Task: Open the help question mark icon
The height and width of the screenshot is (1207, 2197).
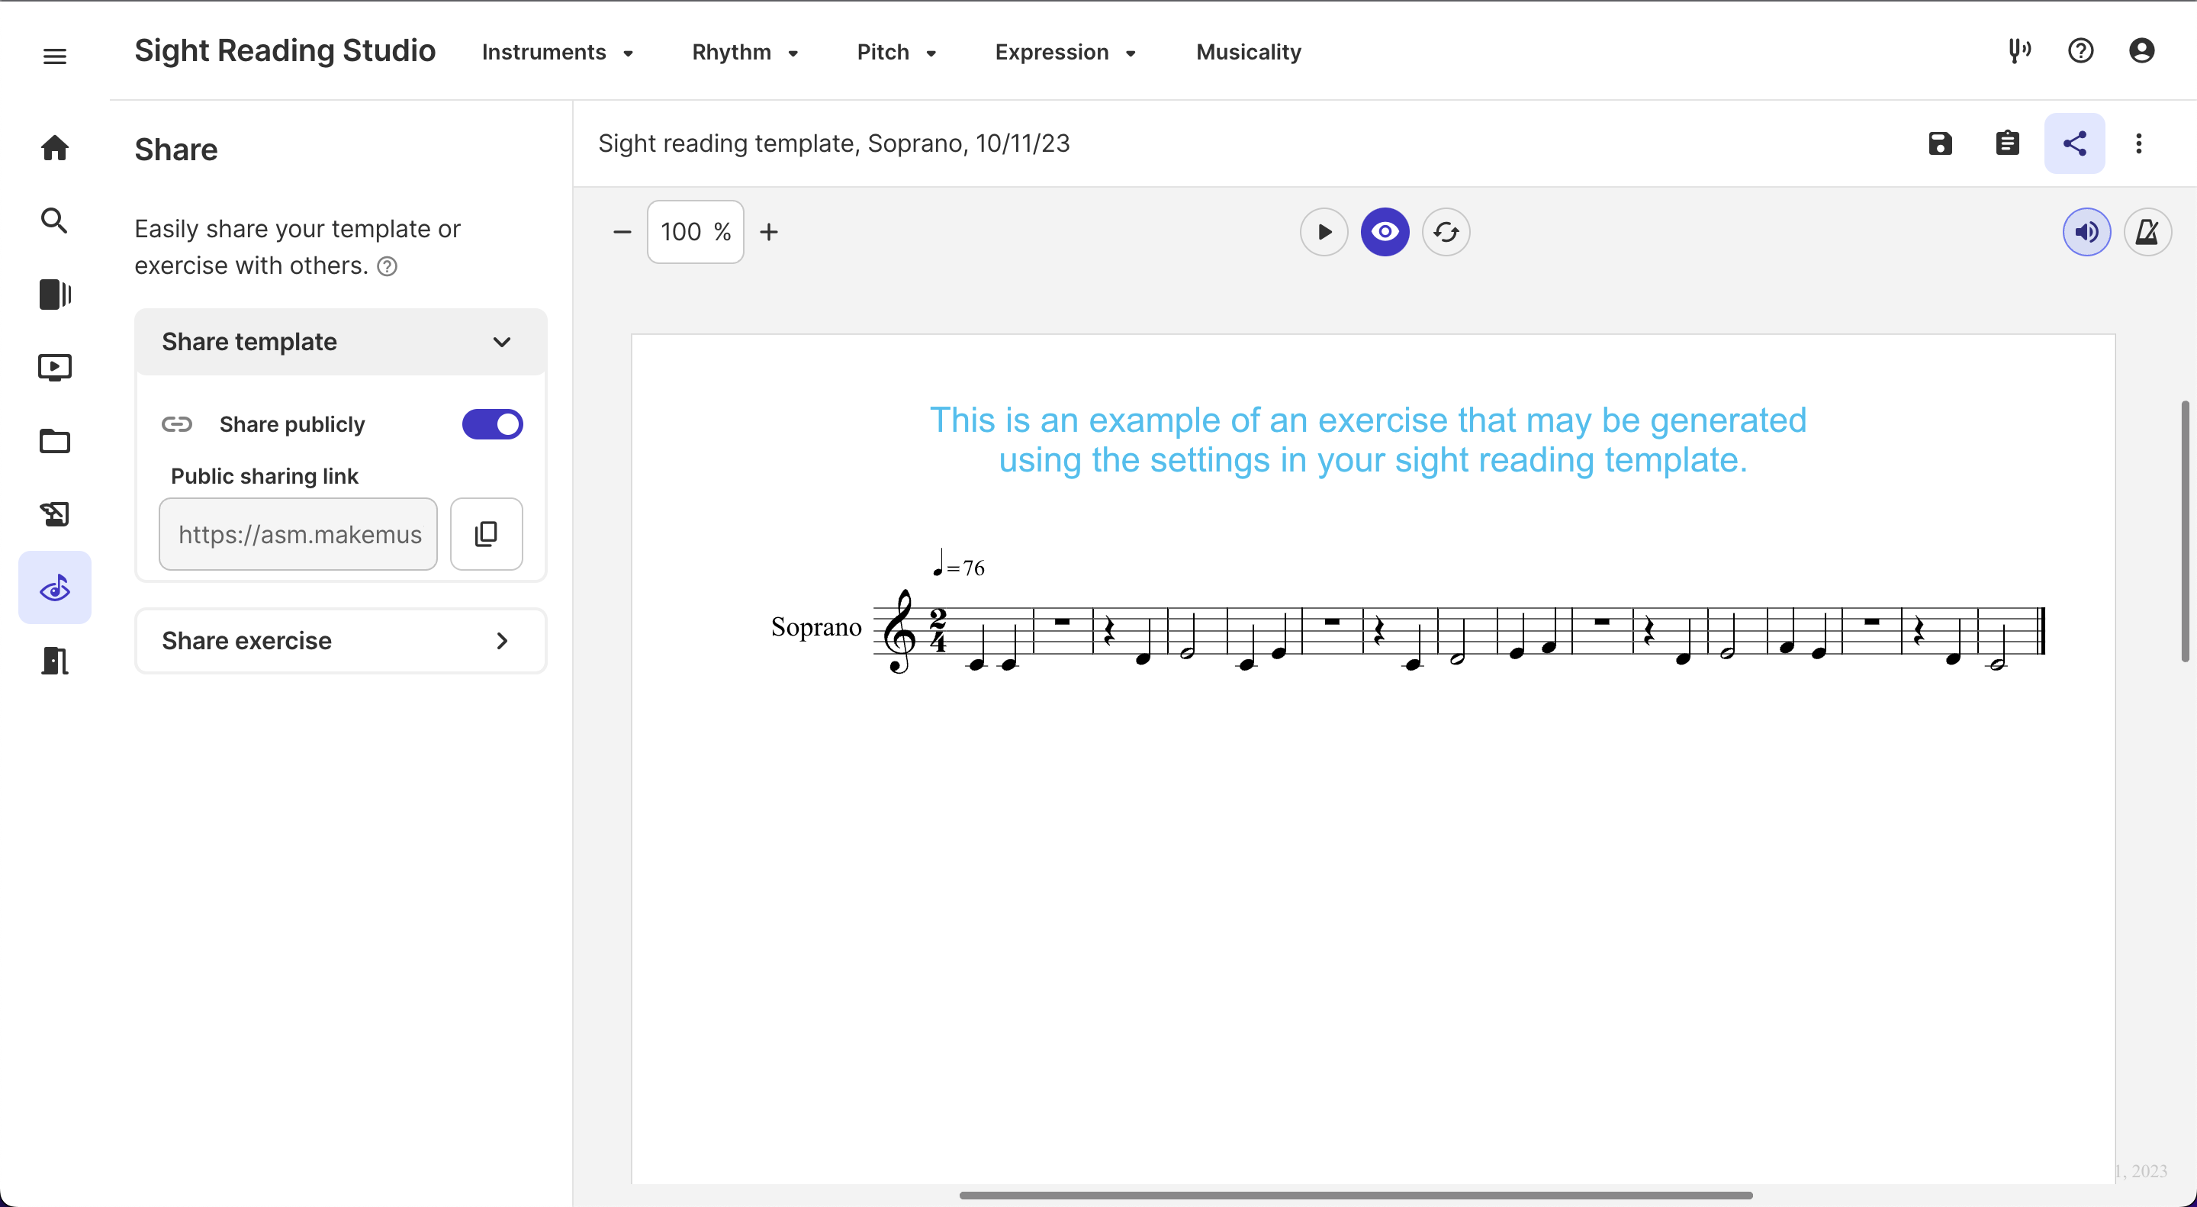Action: [2081, 51]
